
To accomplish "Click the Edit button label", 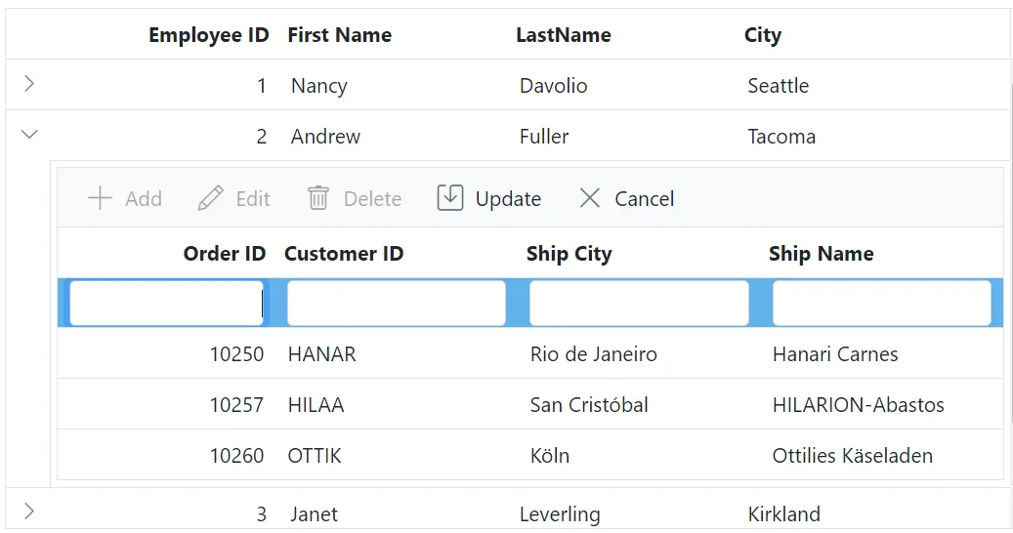I will pos(253,199).
